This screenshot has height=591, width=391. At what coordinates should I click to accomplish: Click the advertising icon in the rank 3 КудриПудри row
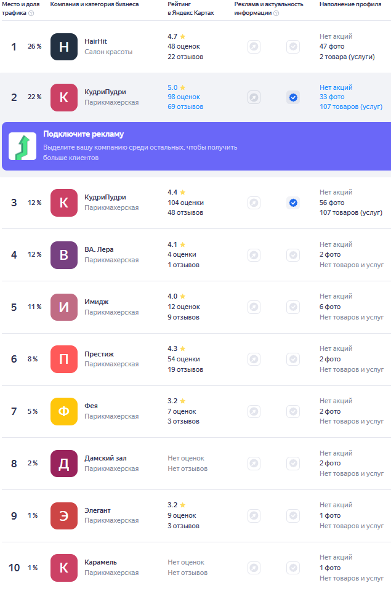click(254, 203)
